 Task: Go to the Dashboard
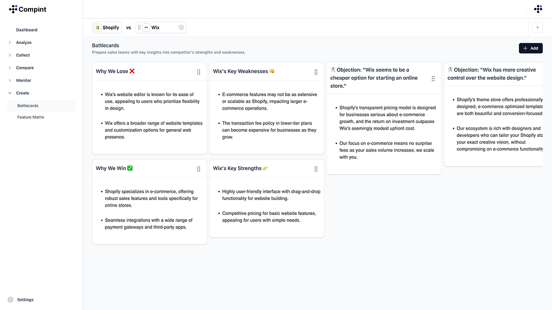(27, 30)
